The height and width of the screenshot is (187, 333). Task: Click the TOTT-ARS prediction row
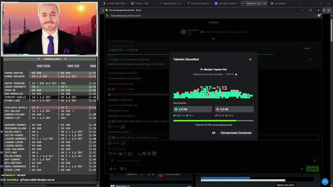[x=50, y=153]
